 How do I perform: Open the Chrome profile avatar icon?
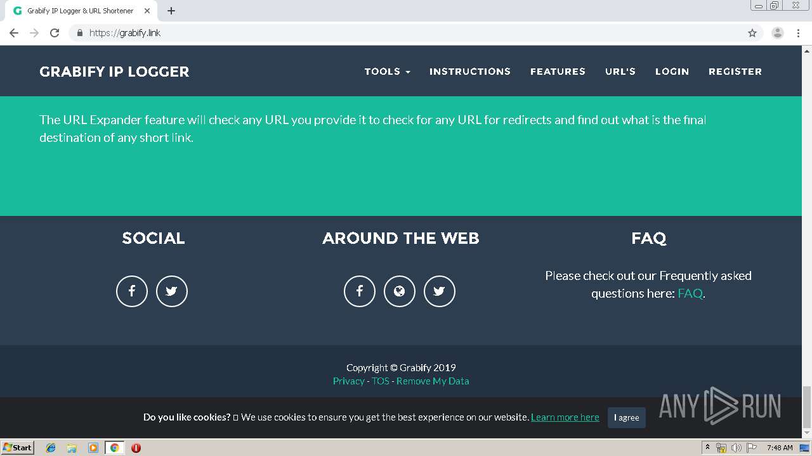pyautogui.click(x=778, y=33)
